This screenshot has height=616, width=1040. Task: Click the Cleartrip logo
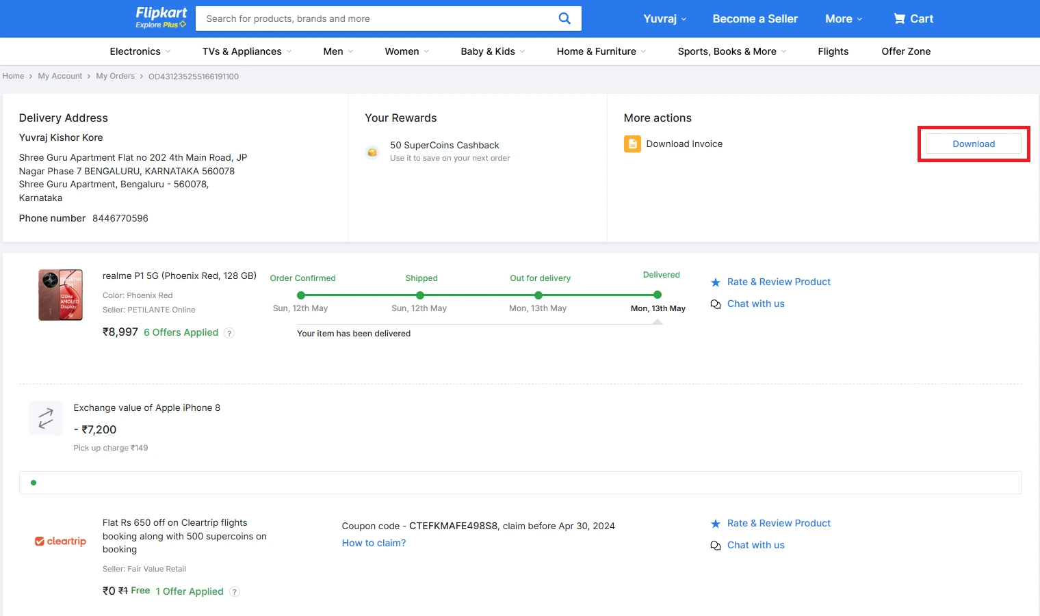[x=61, y=541]
